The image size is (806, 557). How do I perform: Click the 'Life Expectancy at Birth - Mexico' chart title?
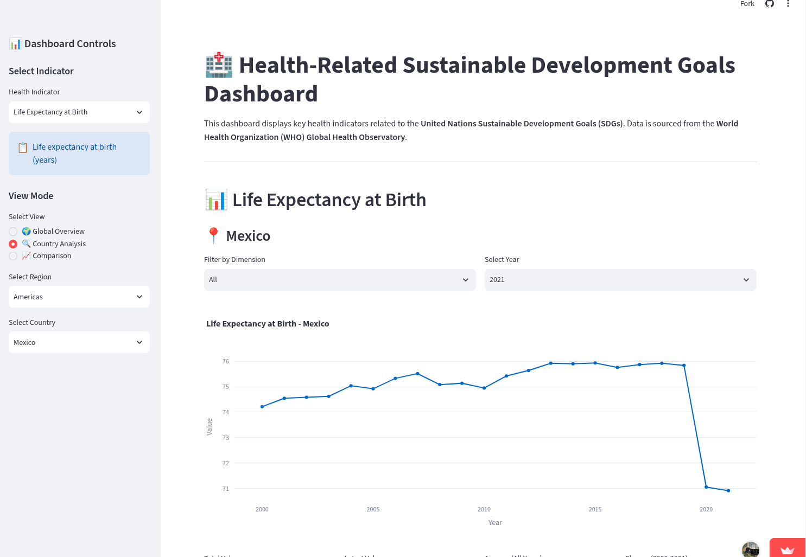pos(268,324)
